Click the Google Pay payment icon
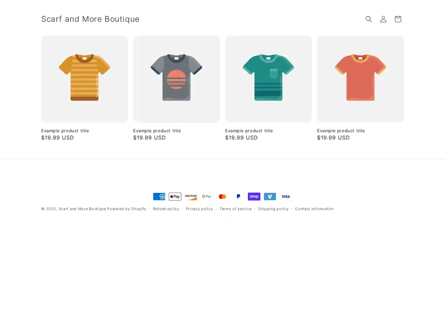The height and width of the screenshot is (310, 445). click(x=207, y=197)
